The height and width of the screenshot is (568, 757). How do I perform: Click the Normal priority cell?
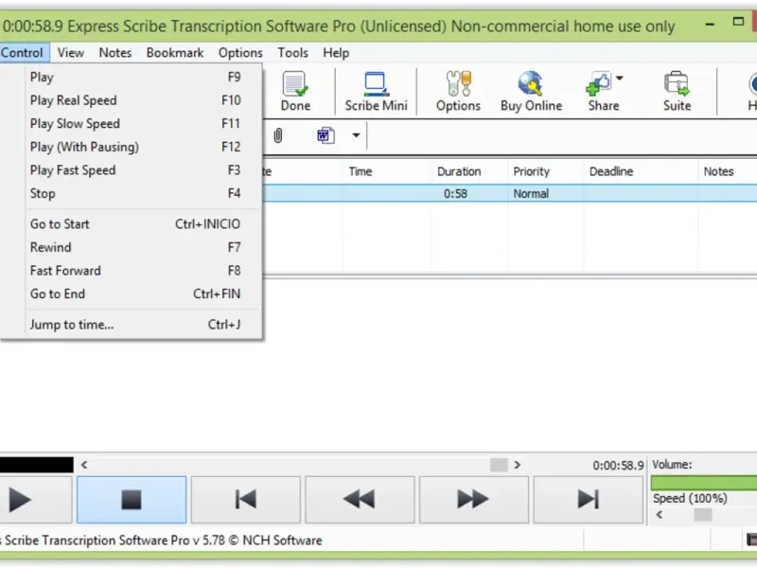[531, 194]
